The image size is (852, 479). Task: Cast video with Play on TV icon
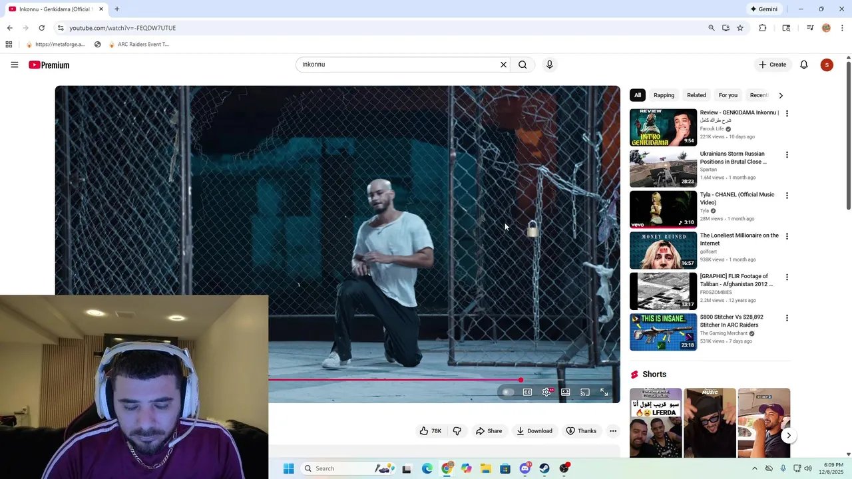coord(584,392)
